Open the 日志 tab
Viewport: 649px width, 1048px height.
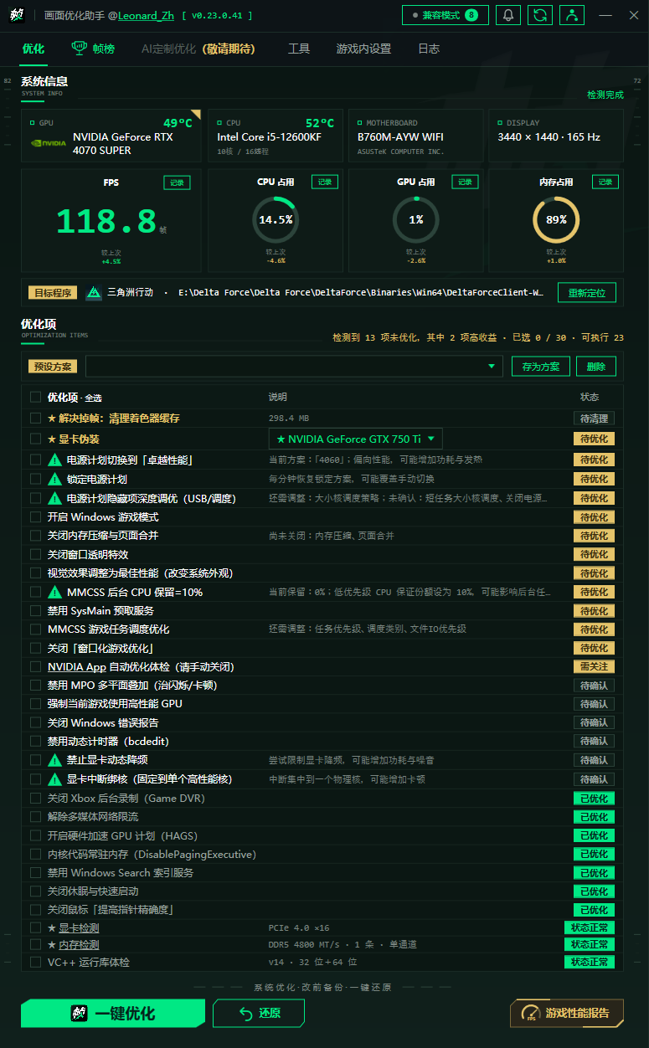429,49
